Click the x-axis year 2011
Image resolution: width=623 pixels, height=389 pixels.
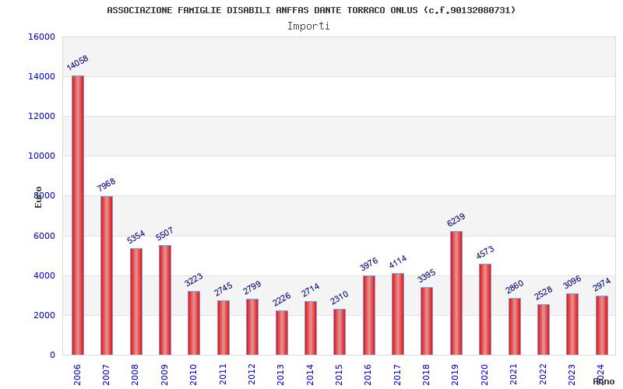tap(223, 375)
